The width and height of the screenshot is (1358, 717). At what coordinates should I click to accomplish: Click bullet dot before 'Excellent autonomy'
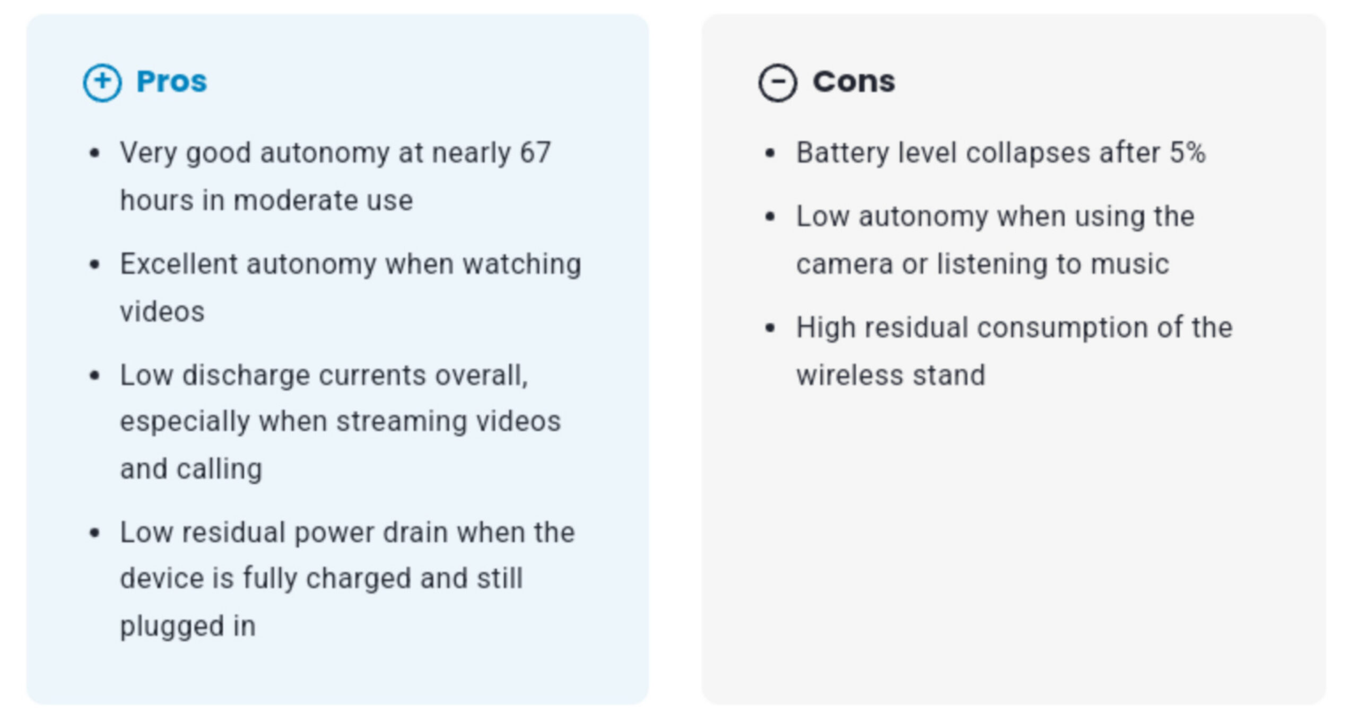tap(95, 264)
